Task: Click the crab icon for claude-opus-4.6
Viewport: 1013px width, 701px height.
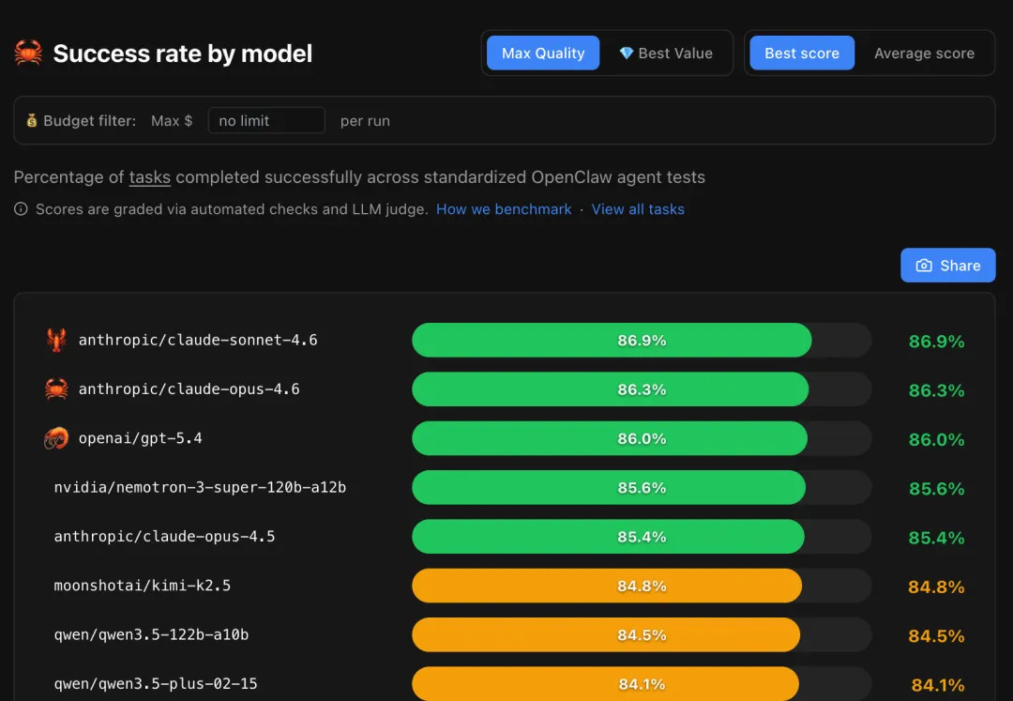Action: [56, 389]
